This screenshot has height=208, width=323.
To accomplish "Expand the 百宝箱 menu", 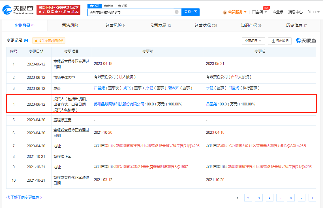I will click(259, 12).
